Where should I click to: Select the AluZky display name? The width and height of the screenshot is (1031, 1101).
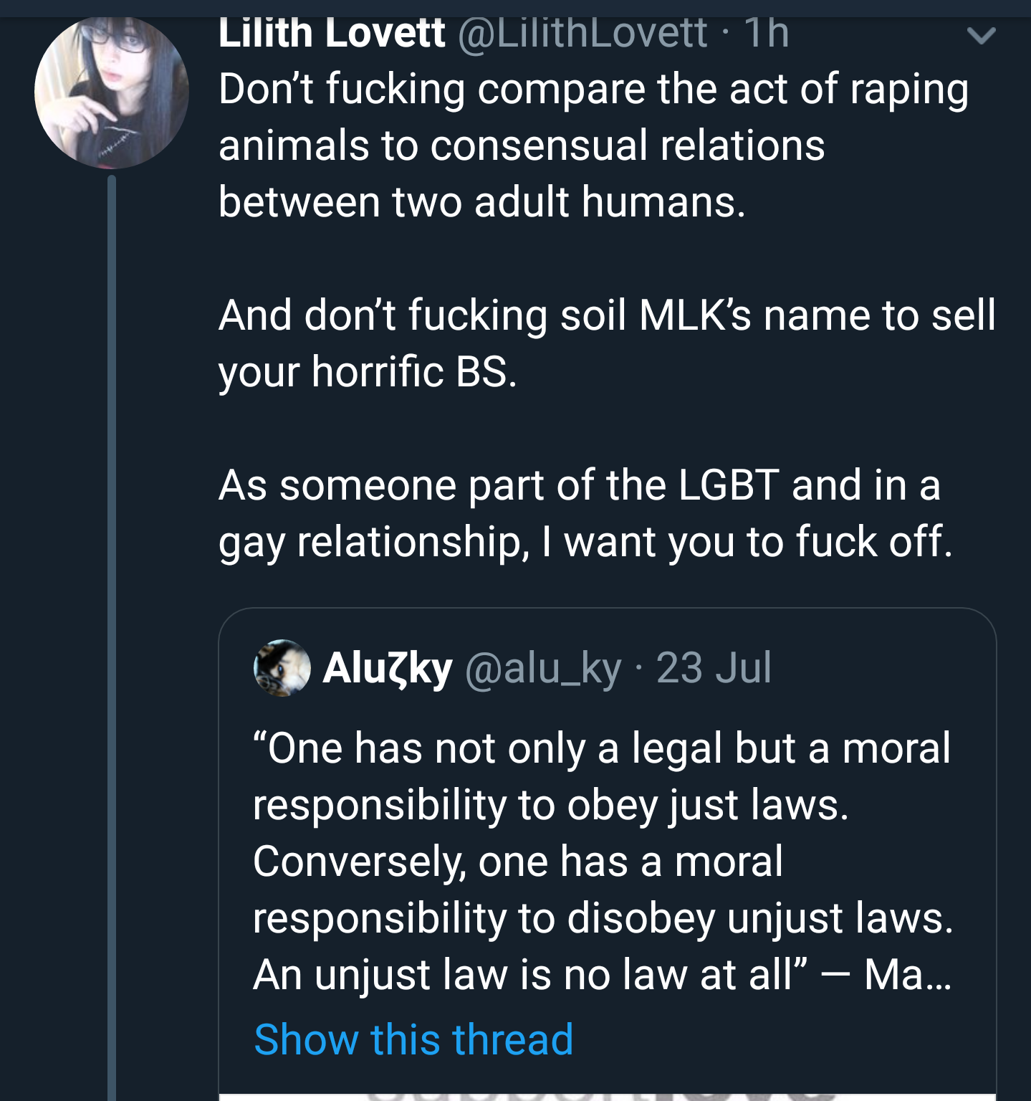tap(388, 668)
